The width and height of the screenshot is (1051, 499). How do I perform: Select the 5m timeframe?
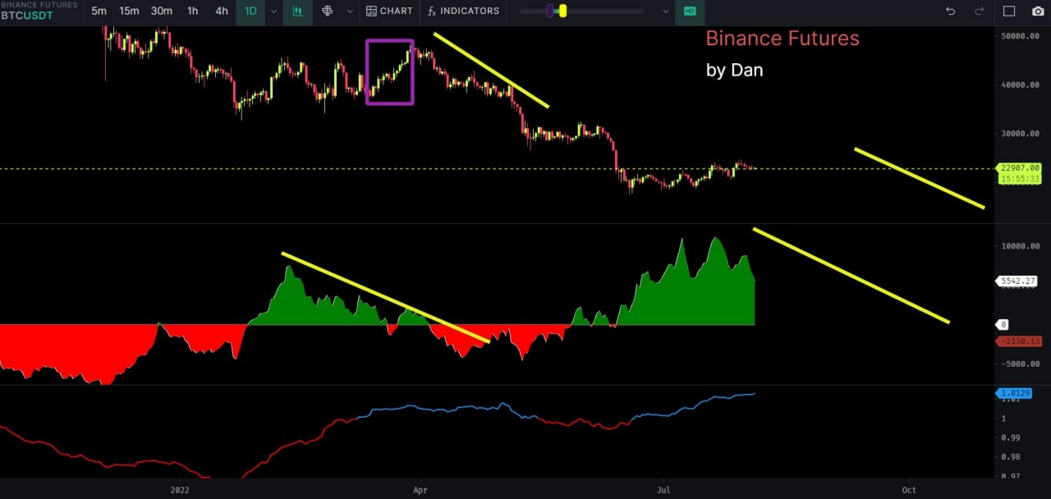coord(99,11)
